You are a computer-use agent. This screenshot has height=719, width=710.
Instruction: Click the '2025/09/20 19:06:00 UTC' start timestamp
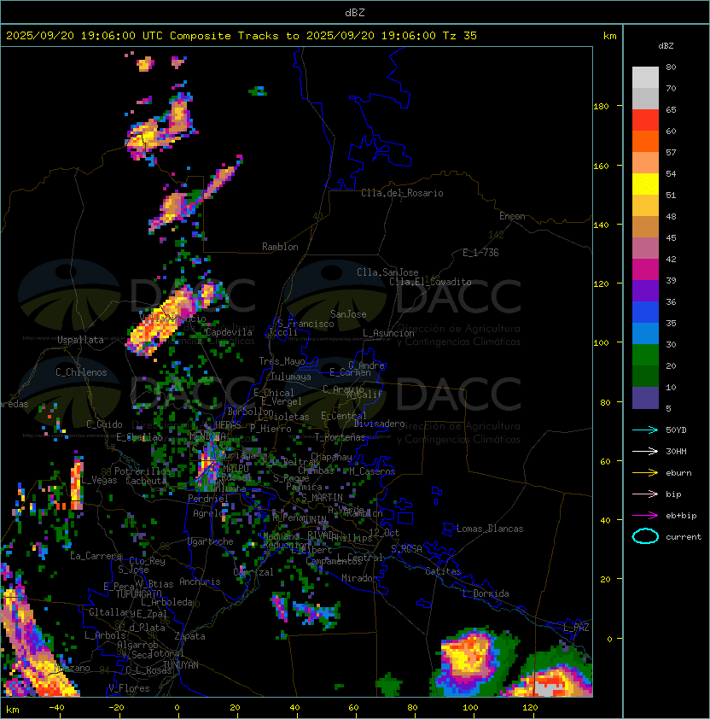coord(84,36)
